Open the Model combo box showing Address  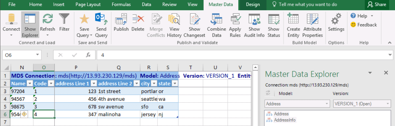pyautogui.click(x=297, y=104)
